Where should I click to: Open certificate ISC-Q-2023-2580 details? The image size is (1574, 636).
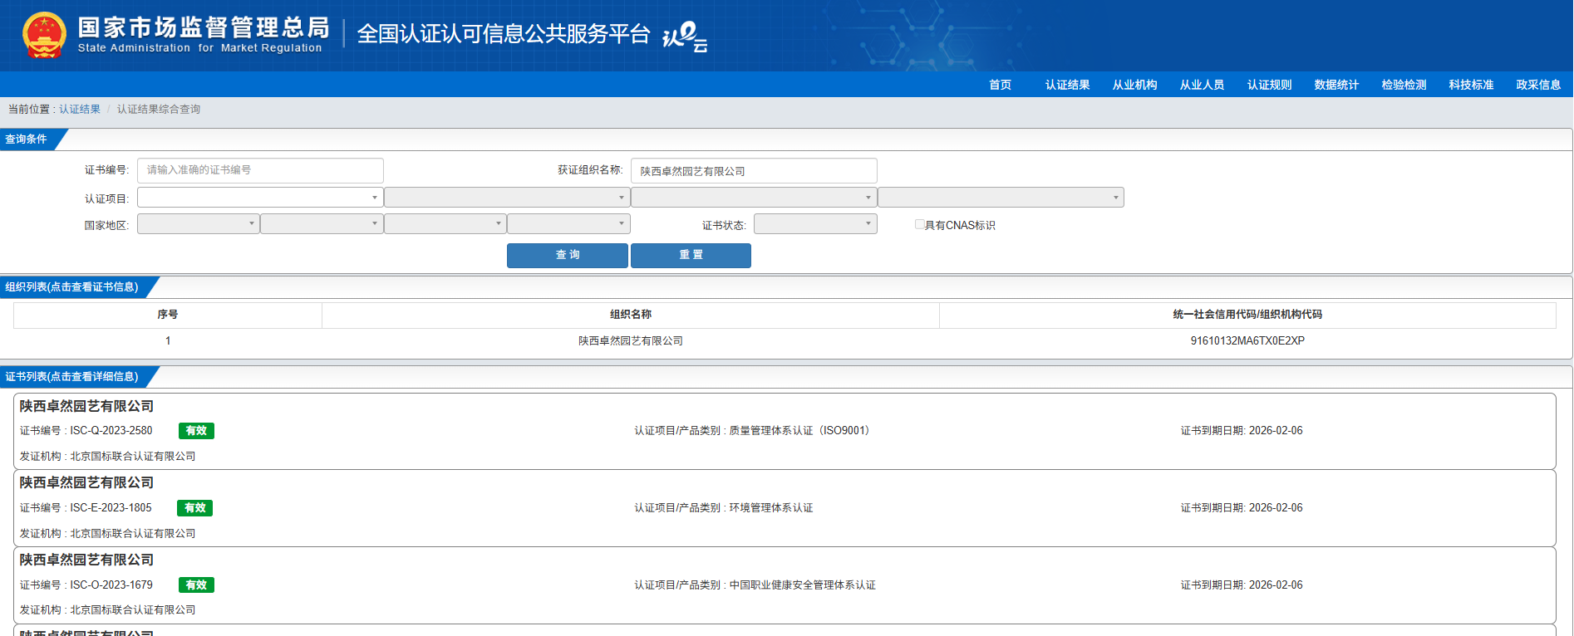point(111,431)
